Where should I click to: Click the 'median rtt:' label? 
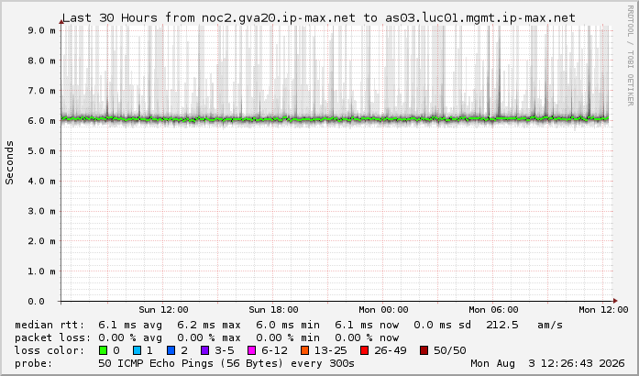[50, 325]
